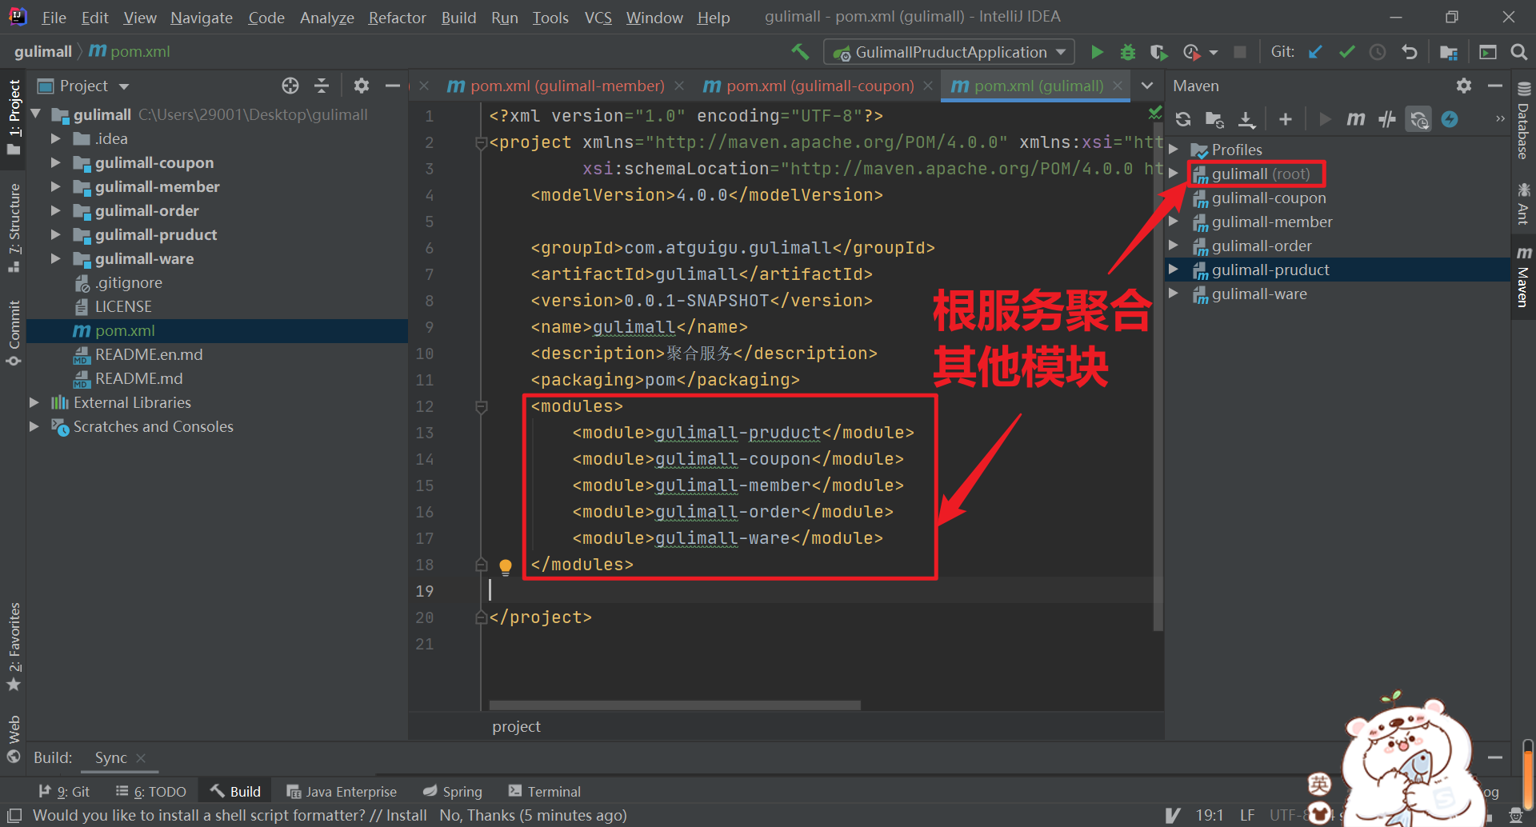Click the Git update project arrow icon

point(1315,52)
